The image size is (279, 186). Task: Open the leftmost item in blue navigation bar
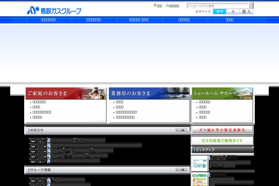point(48,20)
